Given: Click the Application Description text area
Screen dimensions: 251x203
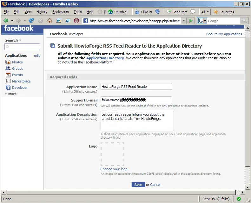Looking at the screenshot, I should pyautogui.click(x=137, y=121).
